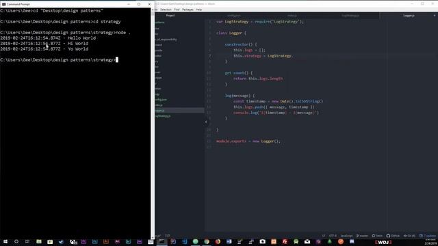The width and height of the screenshot is (438, 246).
Task: Click the 'this.strategy = LogStrategy.' line
Action: coord(263,56)
